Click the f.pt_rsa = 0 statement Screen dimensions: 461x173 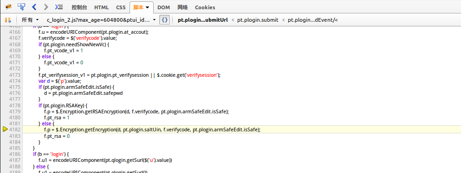click(57, 136)
